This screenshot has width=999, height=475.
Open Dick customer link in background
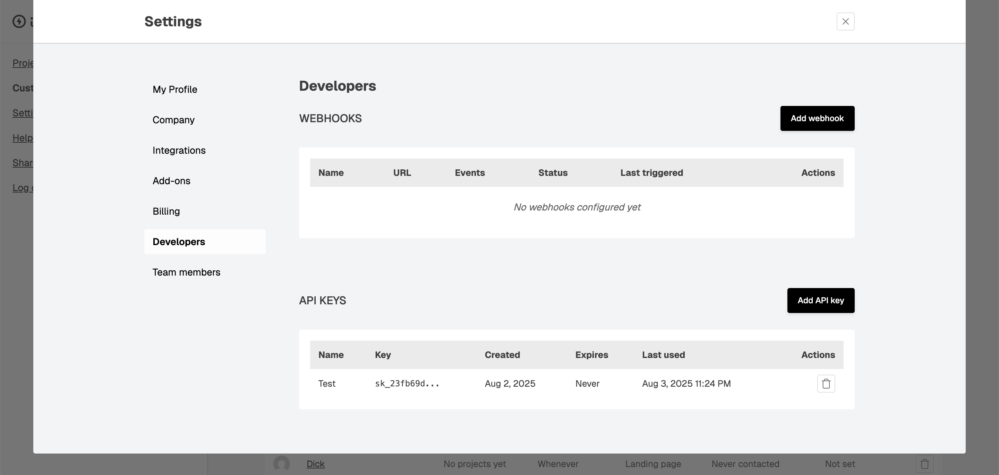tap(315, 464)
